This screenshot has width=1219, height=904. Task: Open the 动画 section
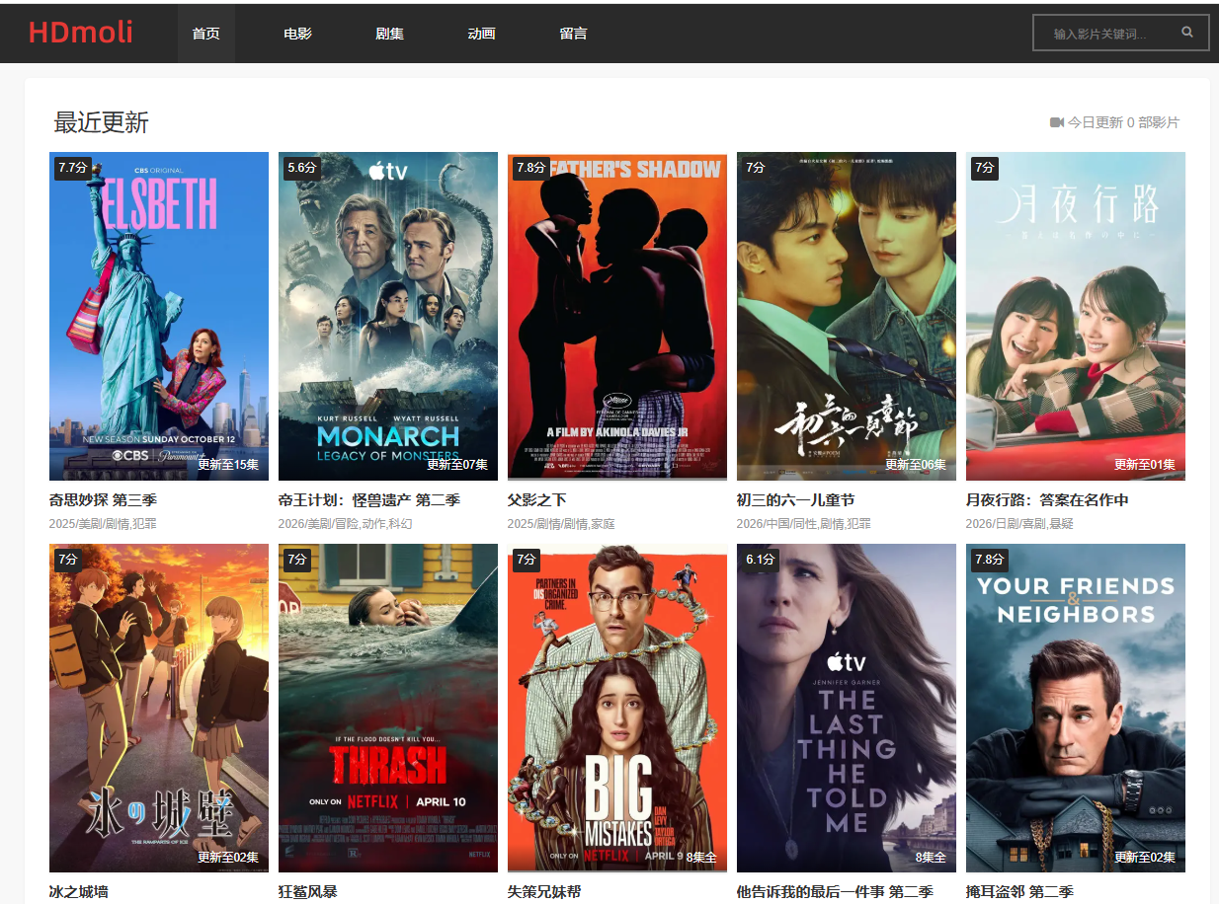pyautogui.click(x=481, y=34)
